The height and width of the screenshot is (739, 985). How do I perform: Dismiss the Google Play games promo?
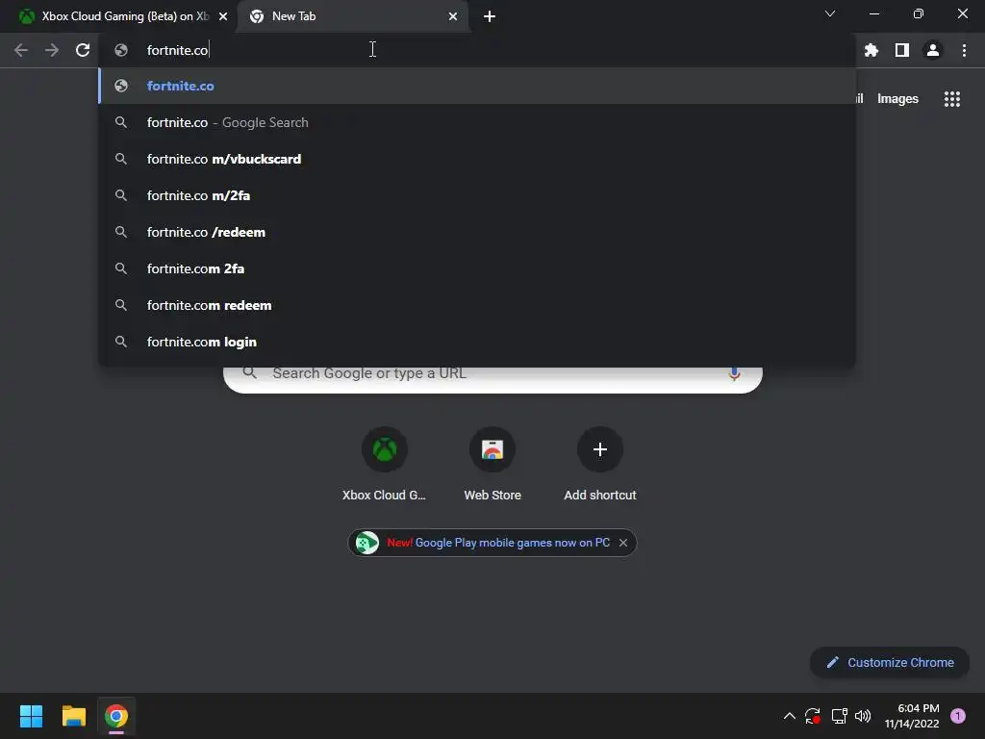coord(623,543)
